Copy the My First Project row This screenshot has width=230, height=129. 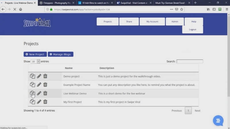(x=32, y=102)
